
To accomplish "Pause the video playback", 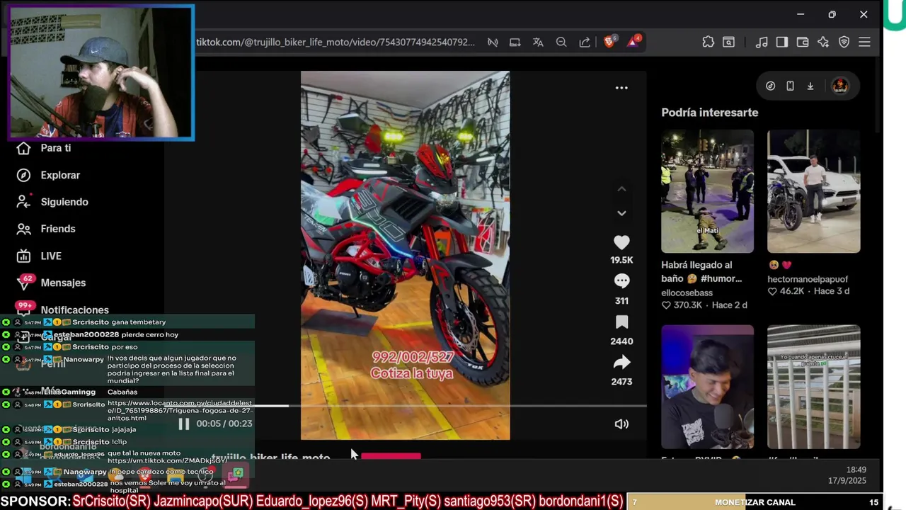I will tap(183, 424).
